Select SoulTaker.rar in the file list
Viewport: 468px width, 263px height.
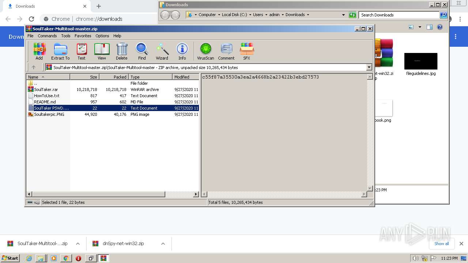[x=113, y=89]
